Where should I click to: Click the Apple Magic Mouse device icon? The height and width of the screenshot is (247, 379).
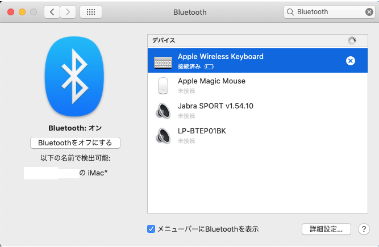tap(163, 86)
